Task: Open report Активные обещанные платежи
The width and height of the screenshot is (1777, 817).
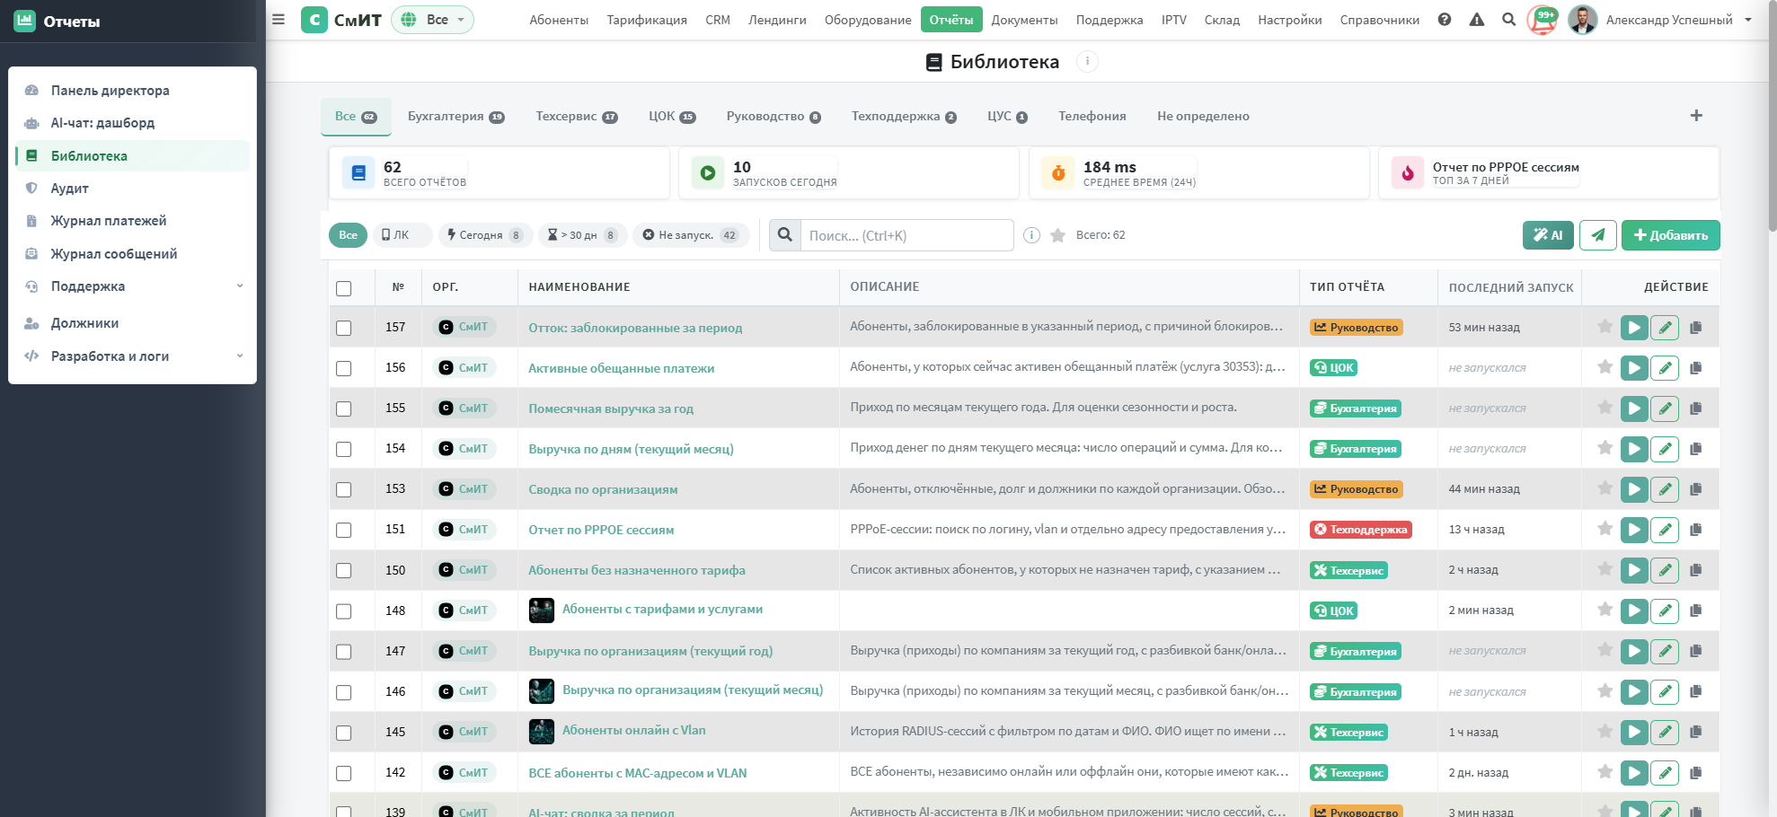Action: point(621,368)
